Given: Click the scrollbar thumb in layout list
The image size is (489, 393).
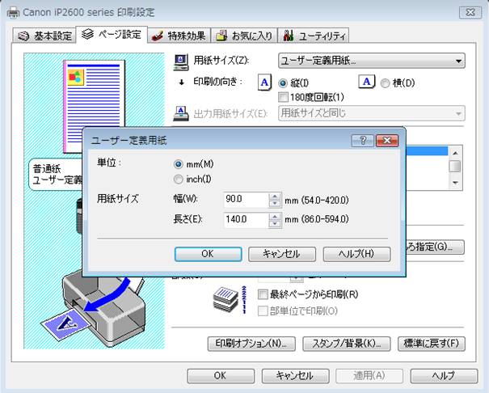Looking at the screenshot, I should pos(455,167).
